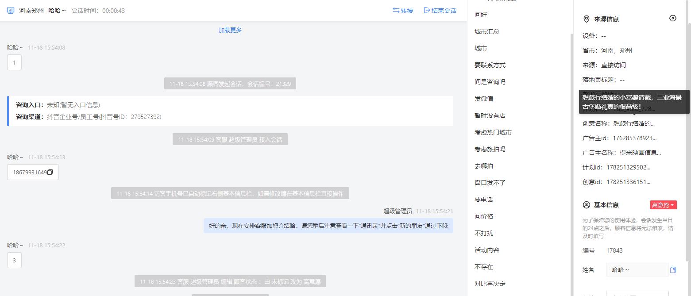
Task: Click the session timer 00:00:43
Action: coord(113,11)
